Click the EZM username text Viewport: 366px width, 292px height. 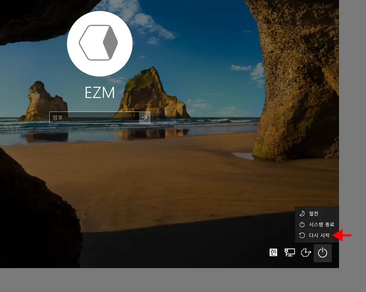(x=99, y=93)
